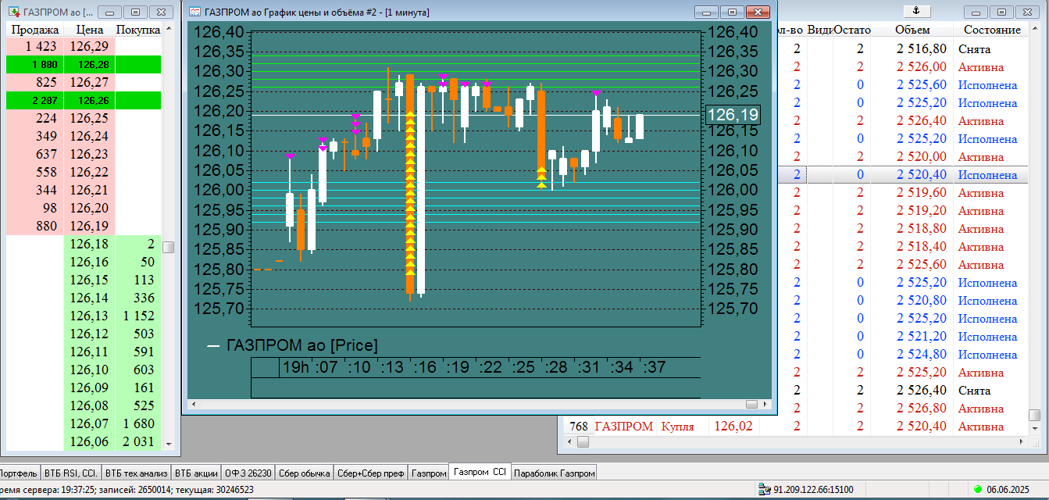The height and width of the screenshot is (500, 1049).
Task: Open the ОФЗ 26230 tab
Action: click(x=248, y=473)
